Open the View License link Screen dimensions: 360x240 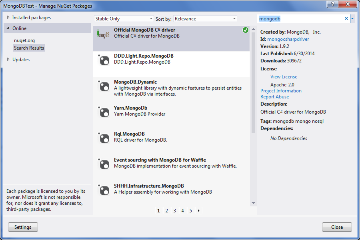[x=284, y=77]
